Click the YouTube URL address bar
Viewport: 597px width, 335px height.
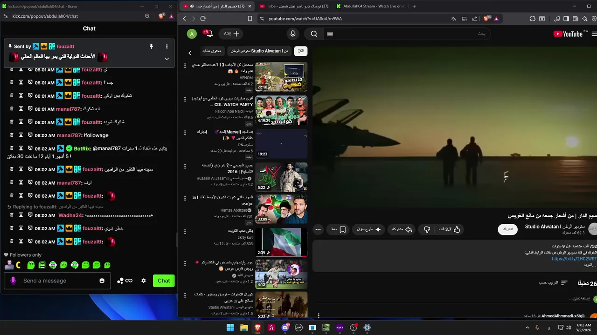point(354,19)
